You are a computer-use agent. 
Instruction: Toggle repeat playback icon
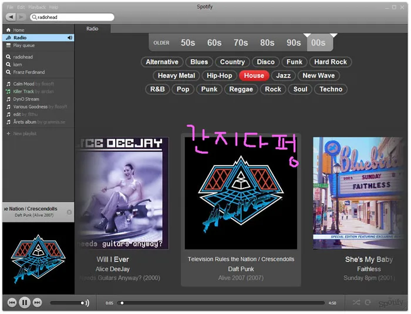(368, 303)
